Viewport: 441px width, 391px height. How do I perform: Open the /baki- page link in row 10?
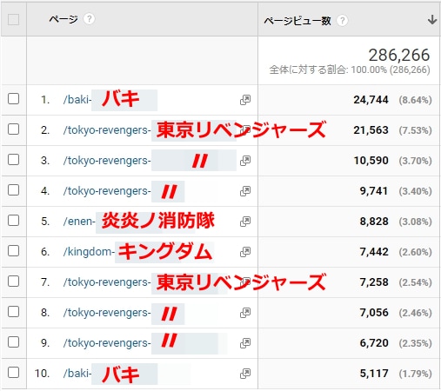pos(77,374)
